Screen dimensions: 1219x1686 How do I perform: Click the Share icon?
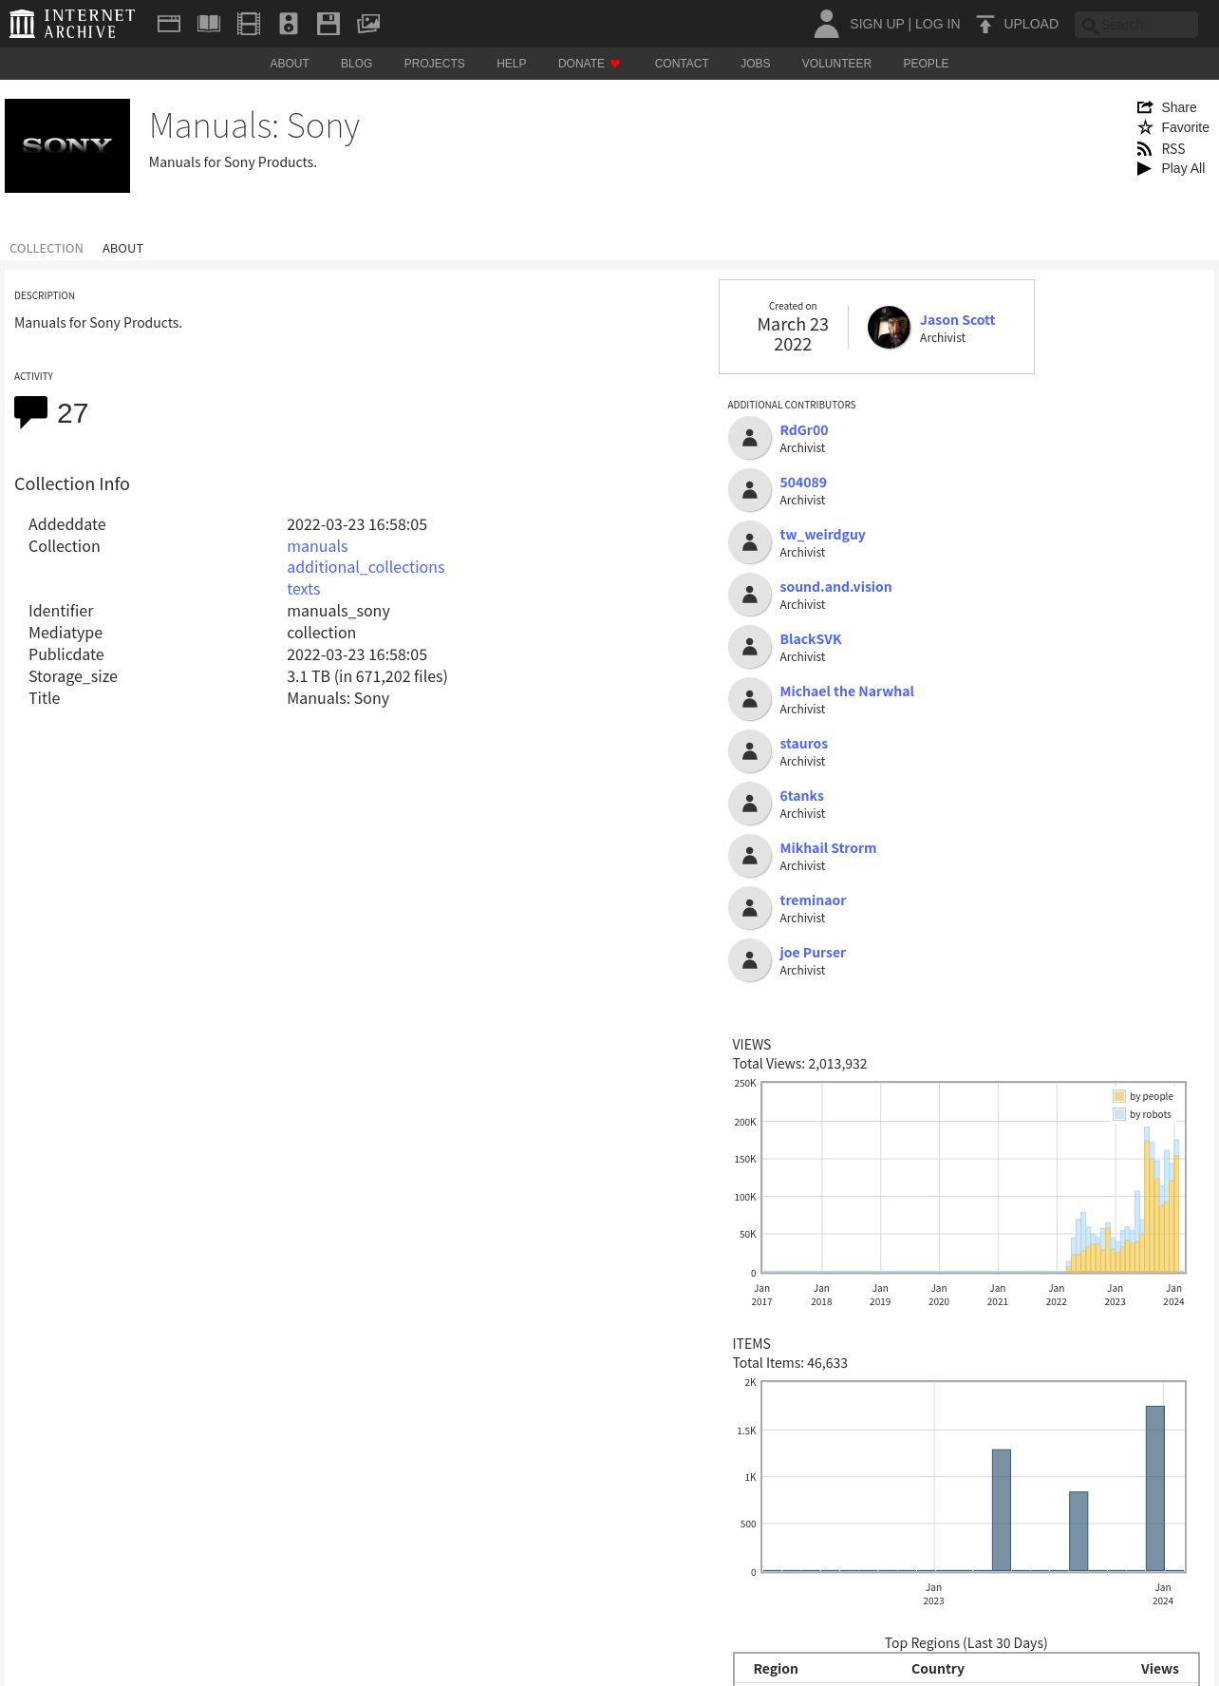click(1145, 107)
